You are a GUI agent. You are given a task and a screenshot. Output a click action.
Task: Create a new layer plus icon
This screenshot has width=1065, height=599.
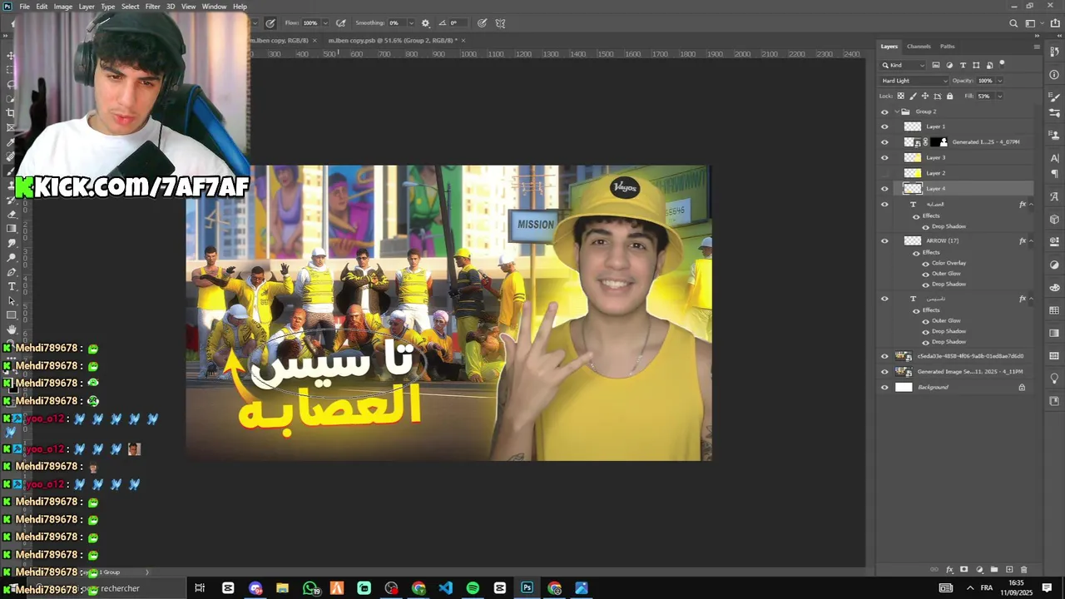1009,570
